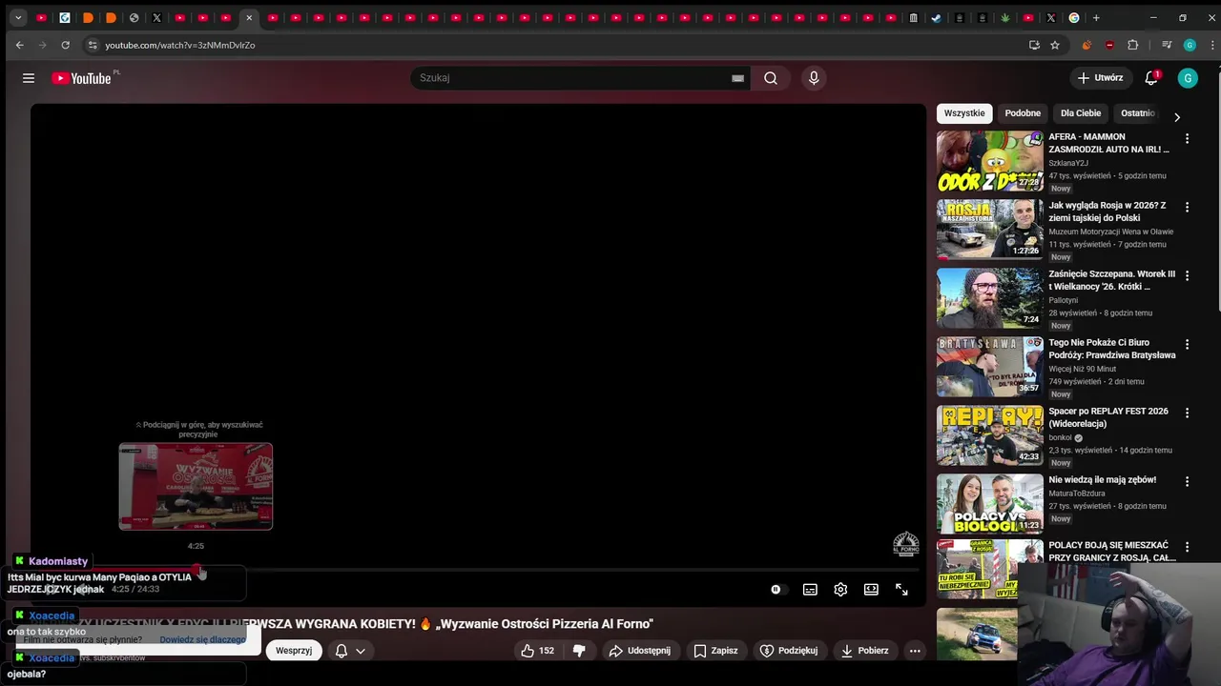The height and width of the screenshot is (686, 1221).
Task: Open the red shield ad-blocker extension
Action: (x=1109, y=45)
